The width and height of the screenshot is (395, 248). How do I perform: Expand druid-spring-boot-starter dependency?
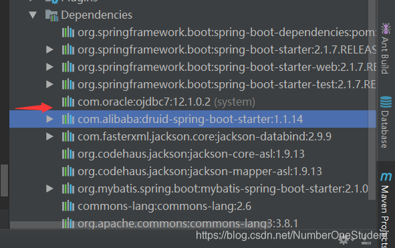pyautogui.click(x=49, y=119)
